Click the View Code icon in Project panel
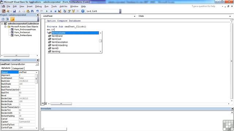 [3, 19]
